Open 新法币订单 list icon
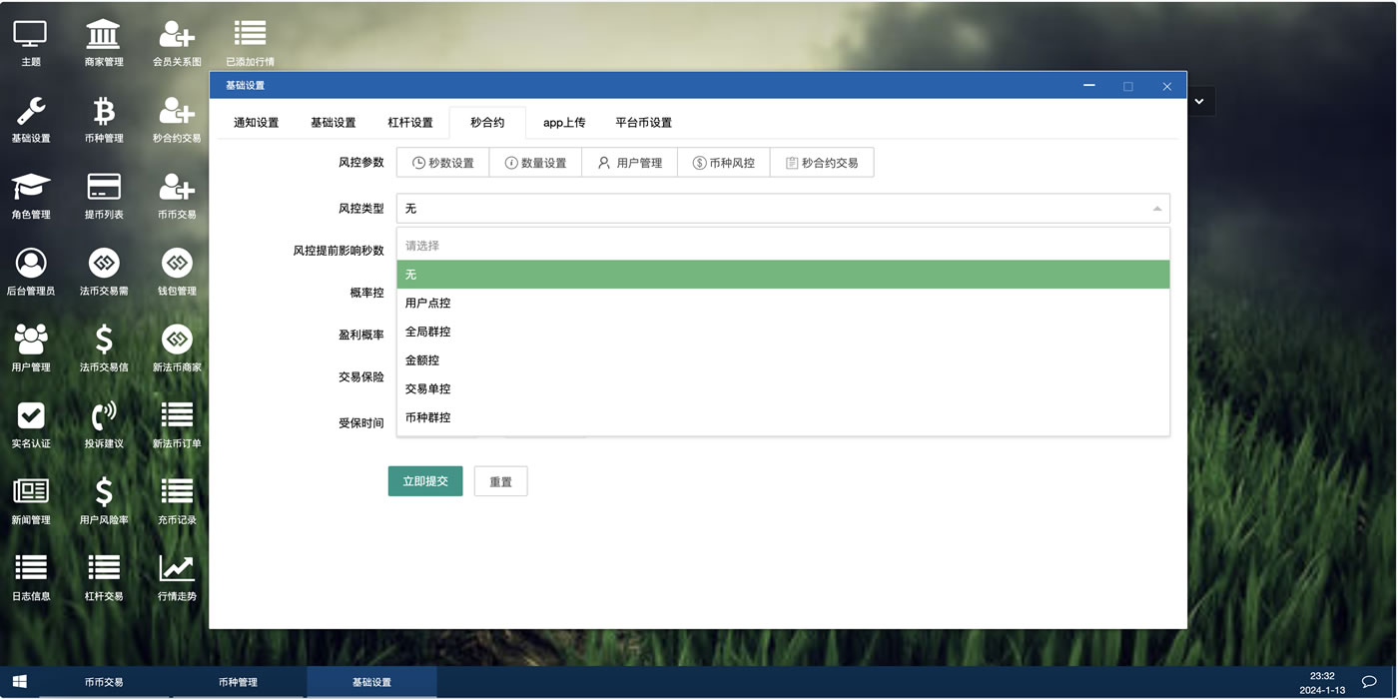 pyautogui.click(x=177, y=425)
